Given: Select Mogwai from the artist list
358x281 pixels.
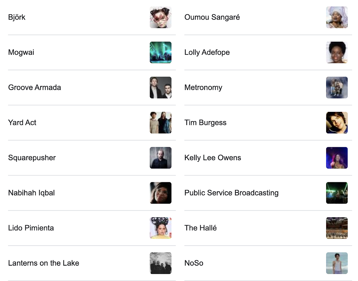Looking at the screenshot, I should pyautogui.click(x=21, y=52).
